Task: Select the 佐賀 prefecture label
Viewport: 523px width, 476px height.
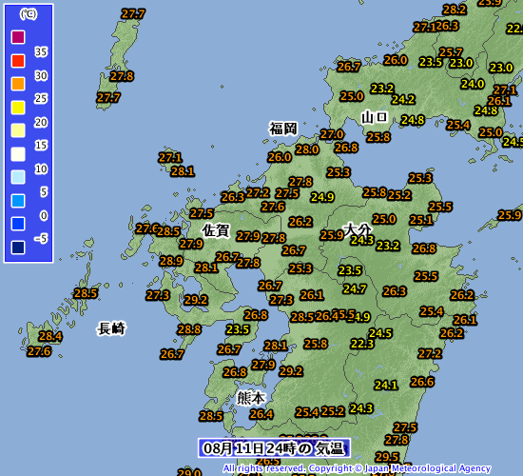Action: [216, 230]
